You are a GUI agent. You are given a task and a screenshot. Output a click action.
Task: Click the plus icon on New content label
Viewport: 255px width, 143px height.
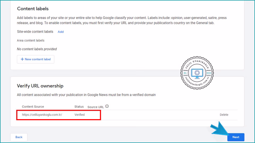click(22, 59)
